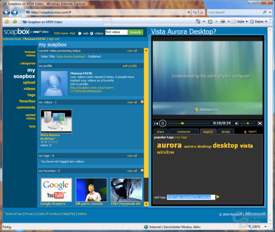
Task: Pause the Vista Aurora Desktop video
Action: (162, 123)
